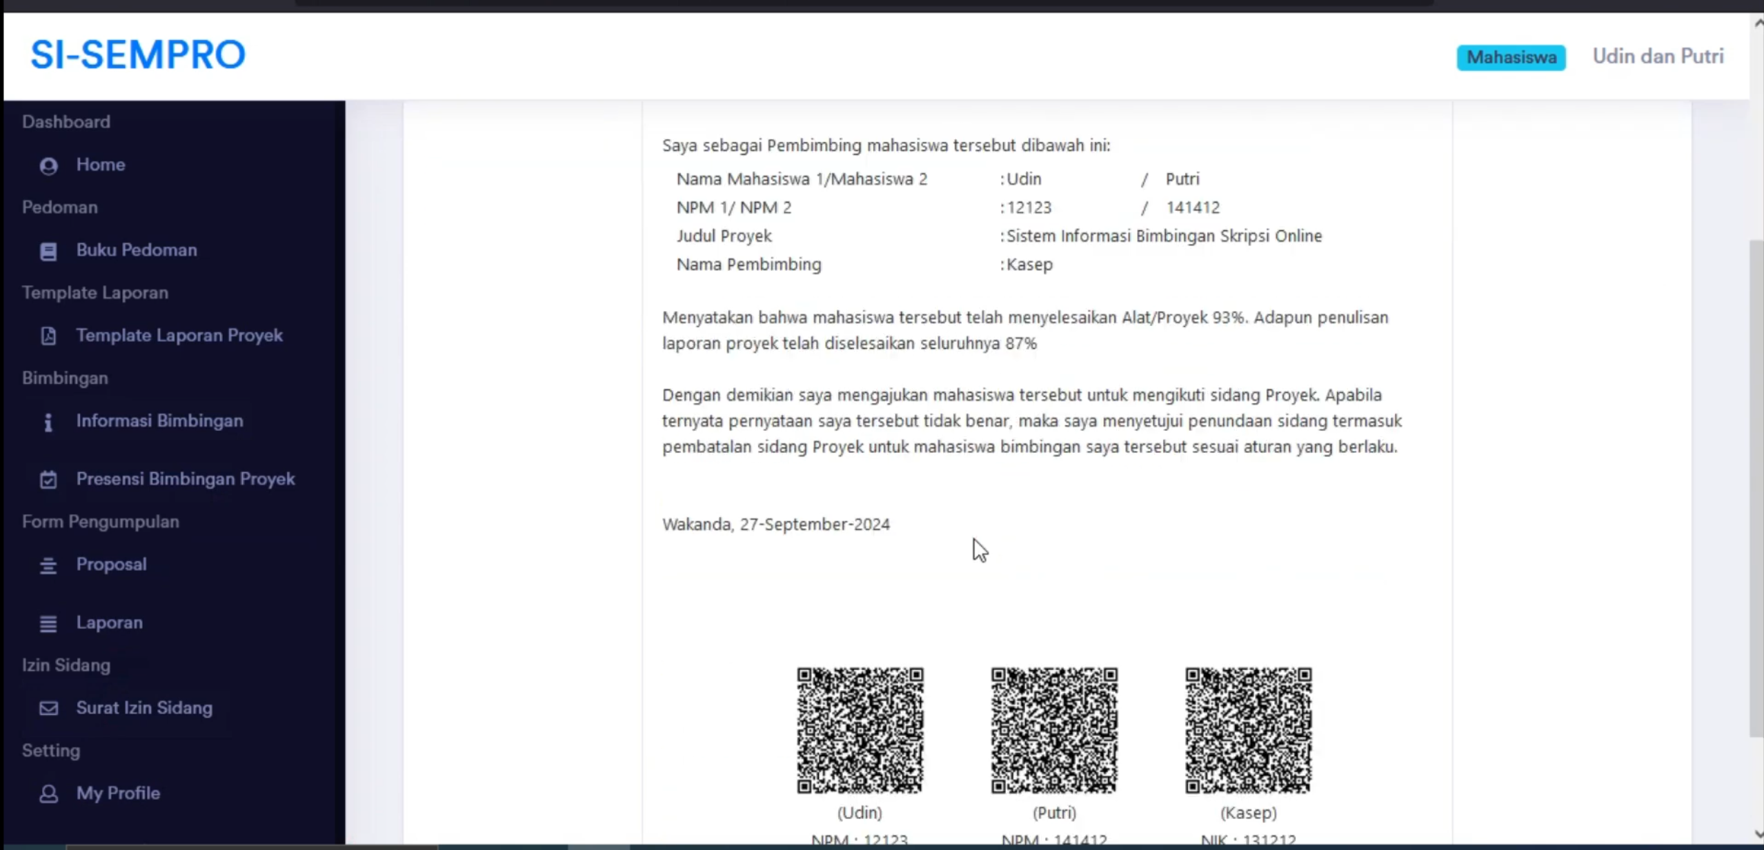Click the SI-SEMPRO logo title
Viewport: 1764px width, 850px height.
138,54
